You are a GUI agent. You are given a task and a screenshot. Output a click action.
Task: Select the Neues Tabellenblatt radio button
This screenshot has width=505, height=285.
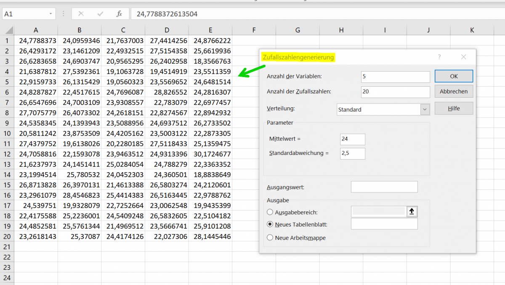pyautogui.click(x=270, y=224)
